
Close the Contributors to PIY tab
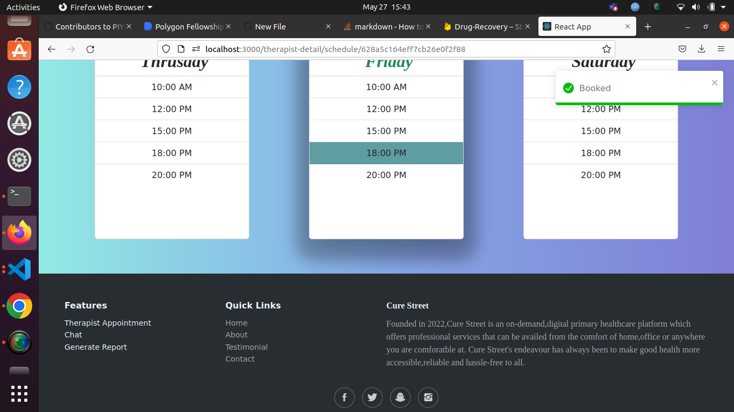click(129, 26)
